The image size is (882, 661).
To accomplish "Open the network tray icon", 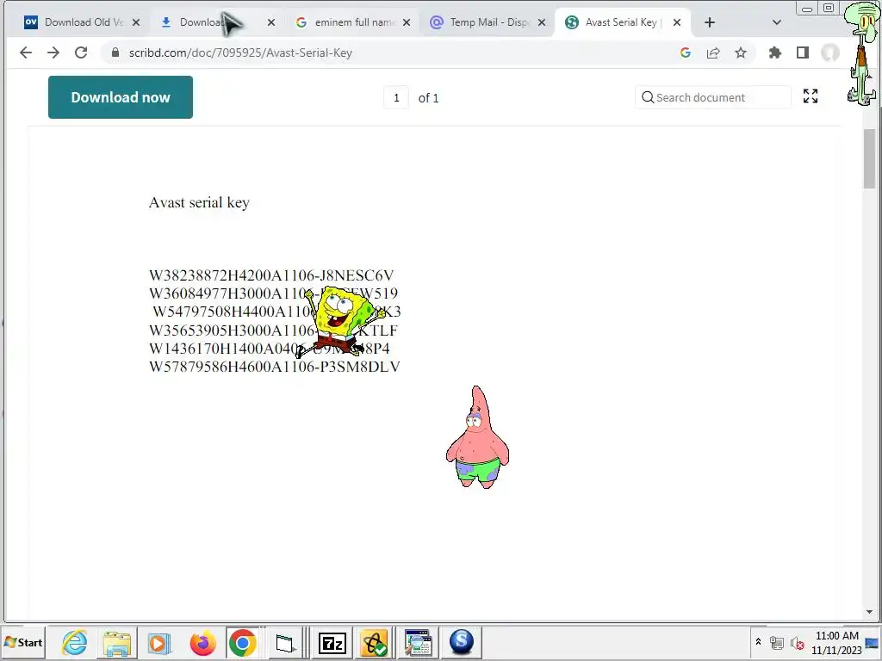I will [x=777, y=642].
